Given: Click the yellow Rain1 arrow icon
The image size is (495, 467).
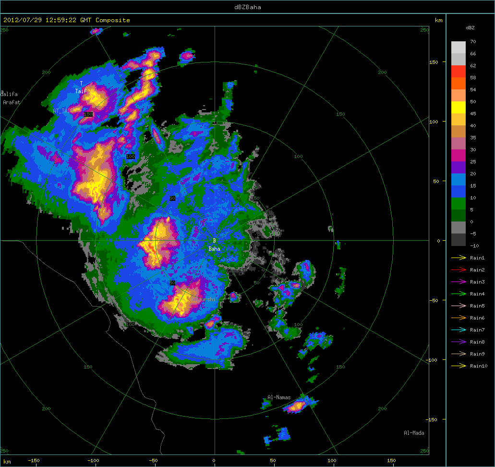Looking at the screenshot, I should pos(459,258).
